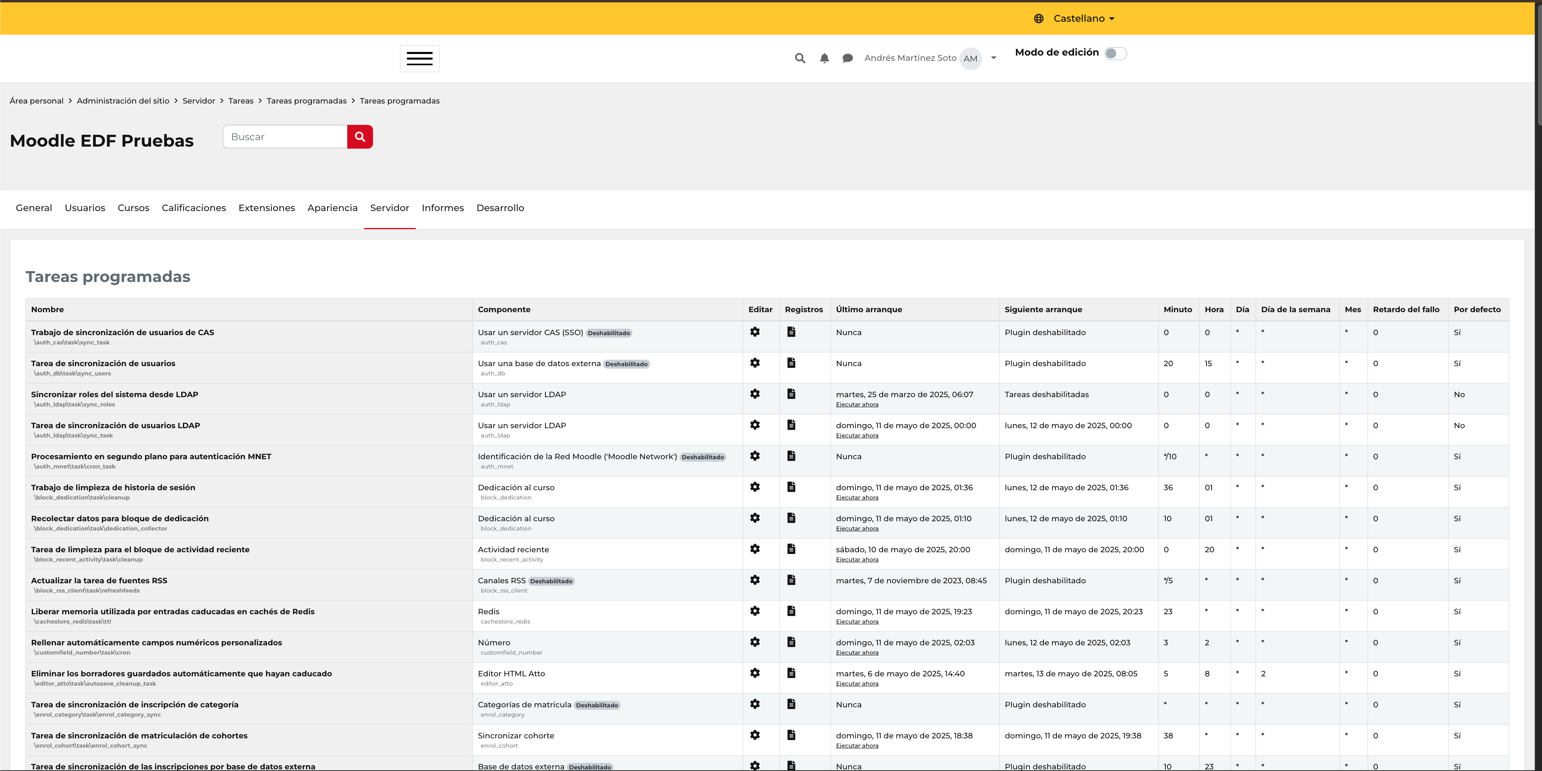View logs for customfield number cron task
Viewport: 1542px width, 771px height.
791,642
